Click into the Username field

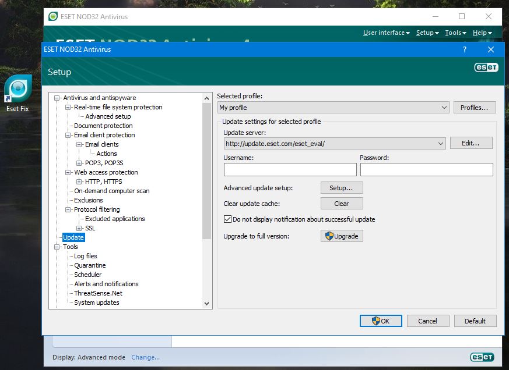[x=290, y=169]
